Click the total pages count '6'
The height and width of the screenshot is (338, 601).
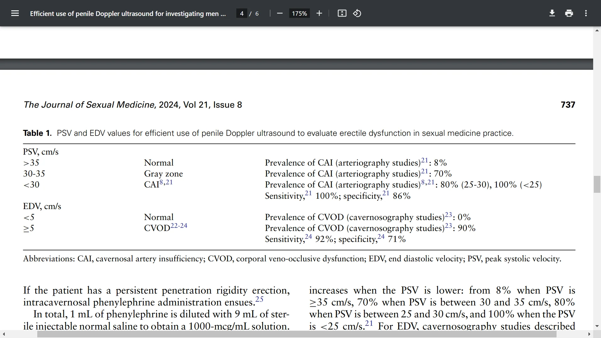click(257, 13)
